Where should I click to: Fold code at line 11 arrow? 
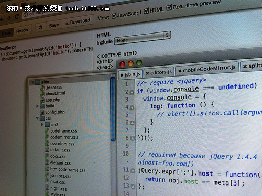(x=133, y=170)
